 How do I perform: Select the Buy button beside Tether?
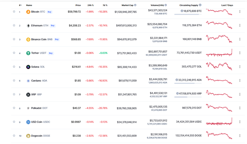pyautogui.click(x=51, y=53)
